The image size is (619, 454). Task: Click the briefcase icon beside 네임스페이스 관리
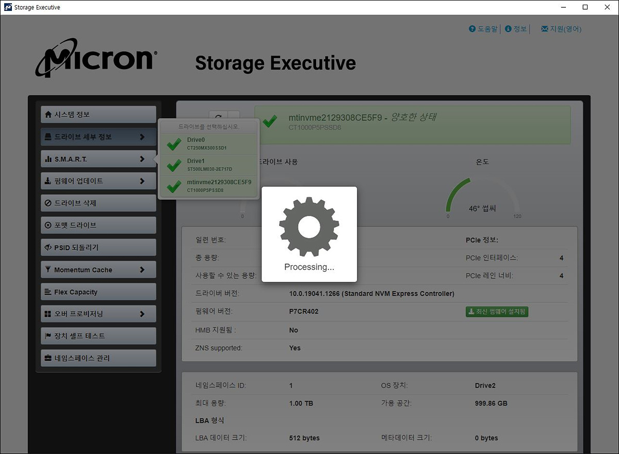tap(48, 358)
